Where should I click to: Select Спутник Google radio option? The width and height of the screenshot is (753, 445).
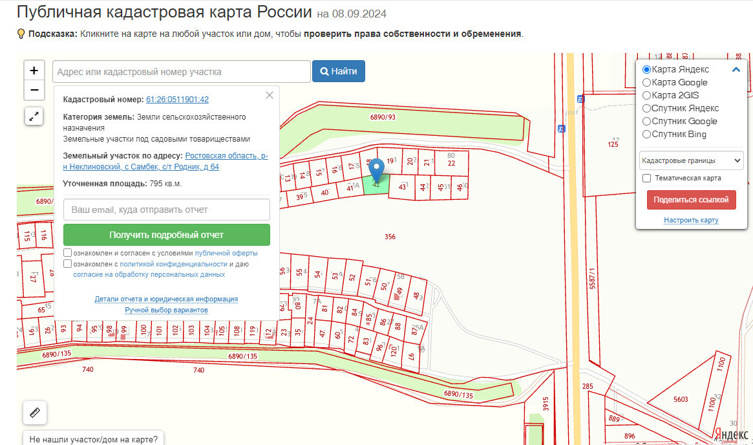pyautogui.click(x=646, y=122)
